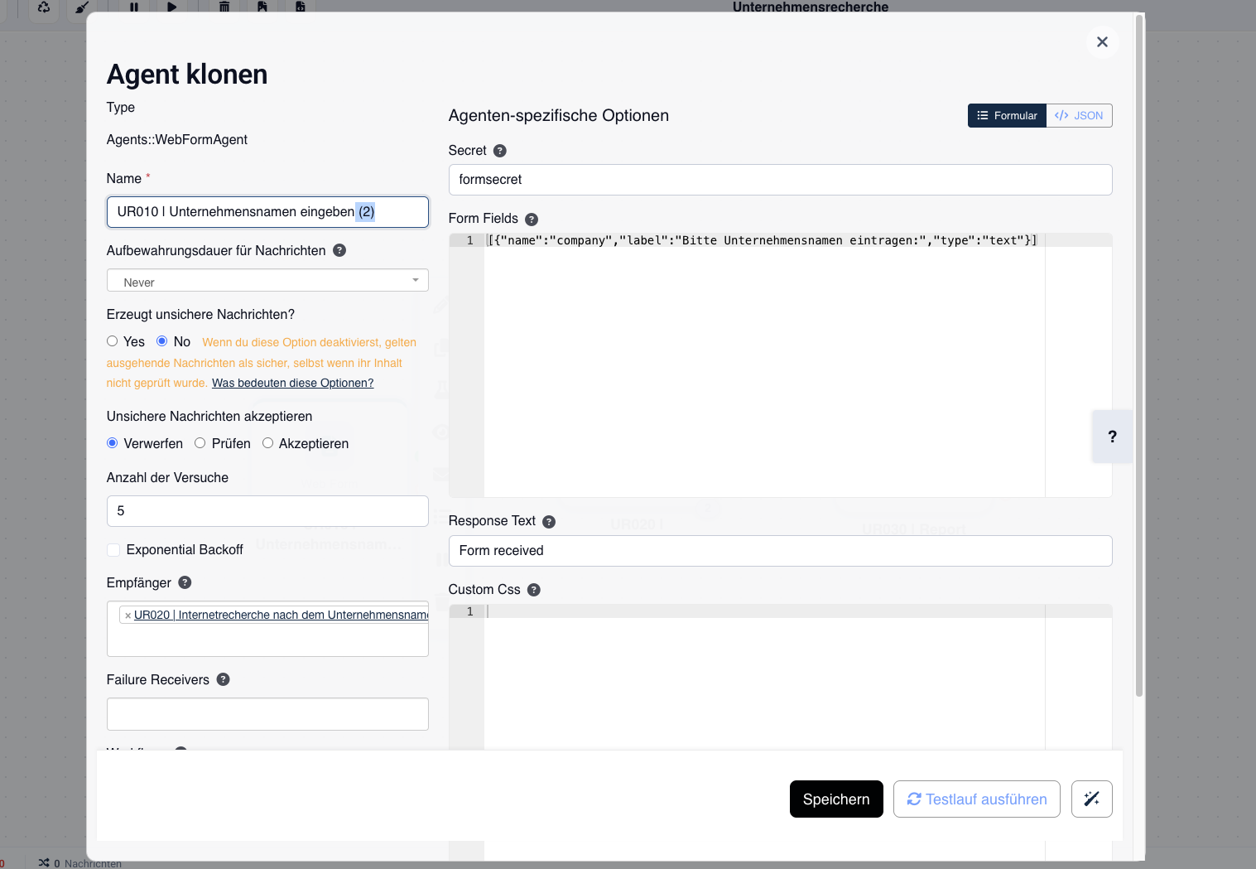Select the Prüfen radio option

pyautogui.click(x=200, y=443)
